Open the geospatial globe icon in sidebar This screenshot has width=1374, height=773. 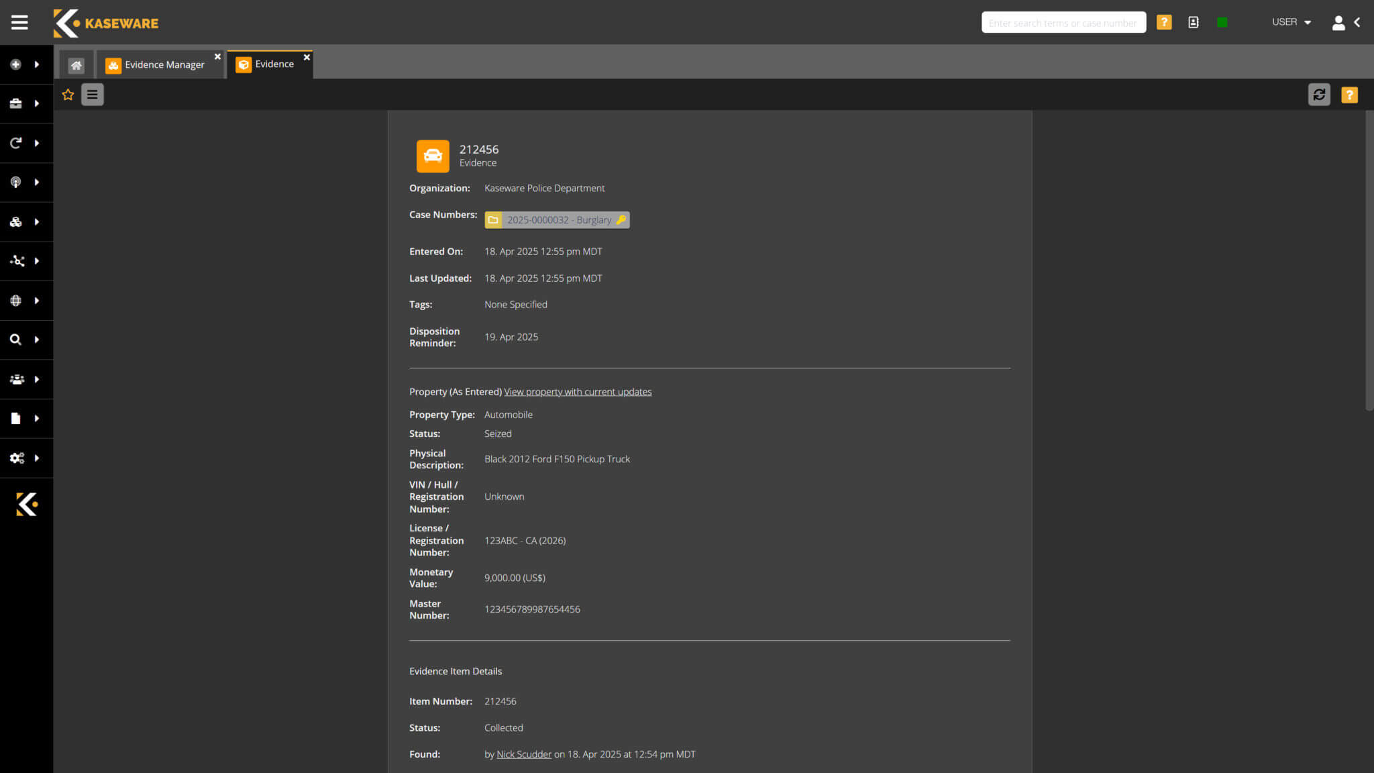(15, 300)
